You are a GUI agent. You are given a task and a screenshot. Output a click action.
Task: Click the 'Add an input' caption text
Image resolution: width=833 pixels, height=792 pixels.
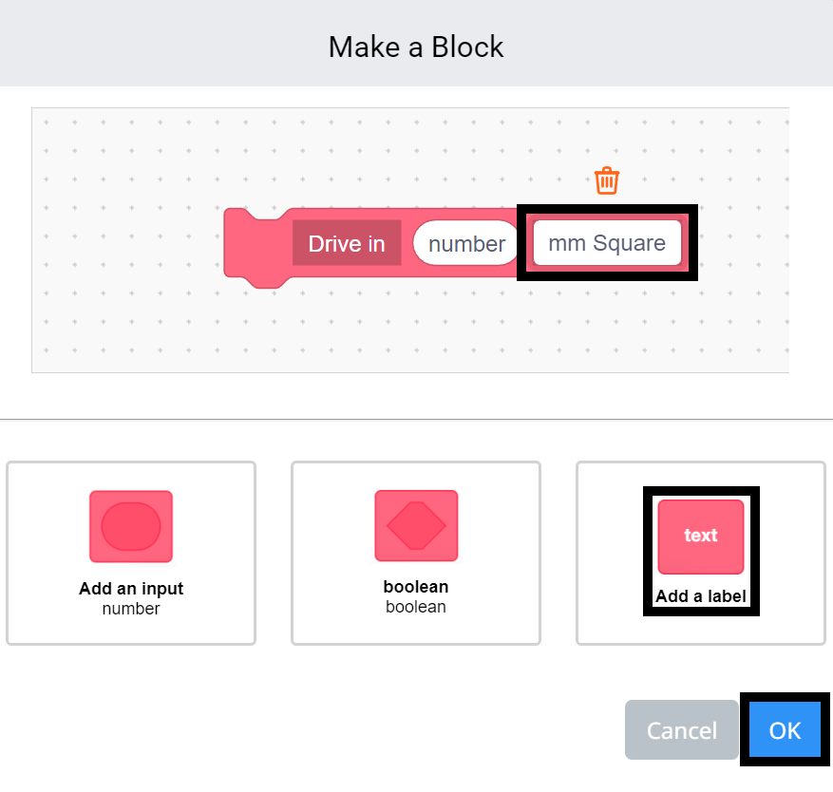click(x=130, y=589)
